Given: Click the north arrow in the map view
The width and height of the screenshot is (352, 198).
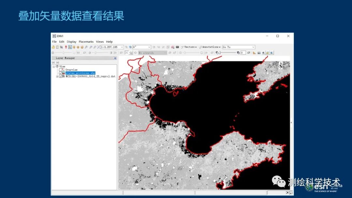Looking at the screenshot, I should coord(281,65).
